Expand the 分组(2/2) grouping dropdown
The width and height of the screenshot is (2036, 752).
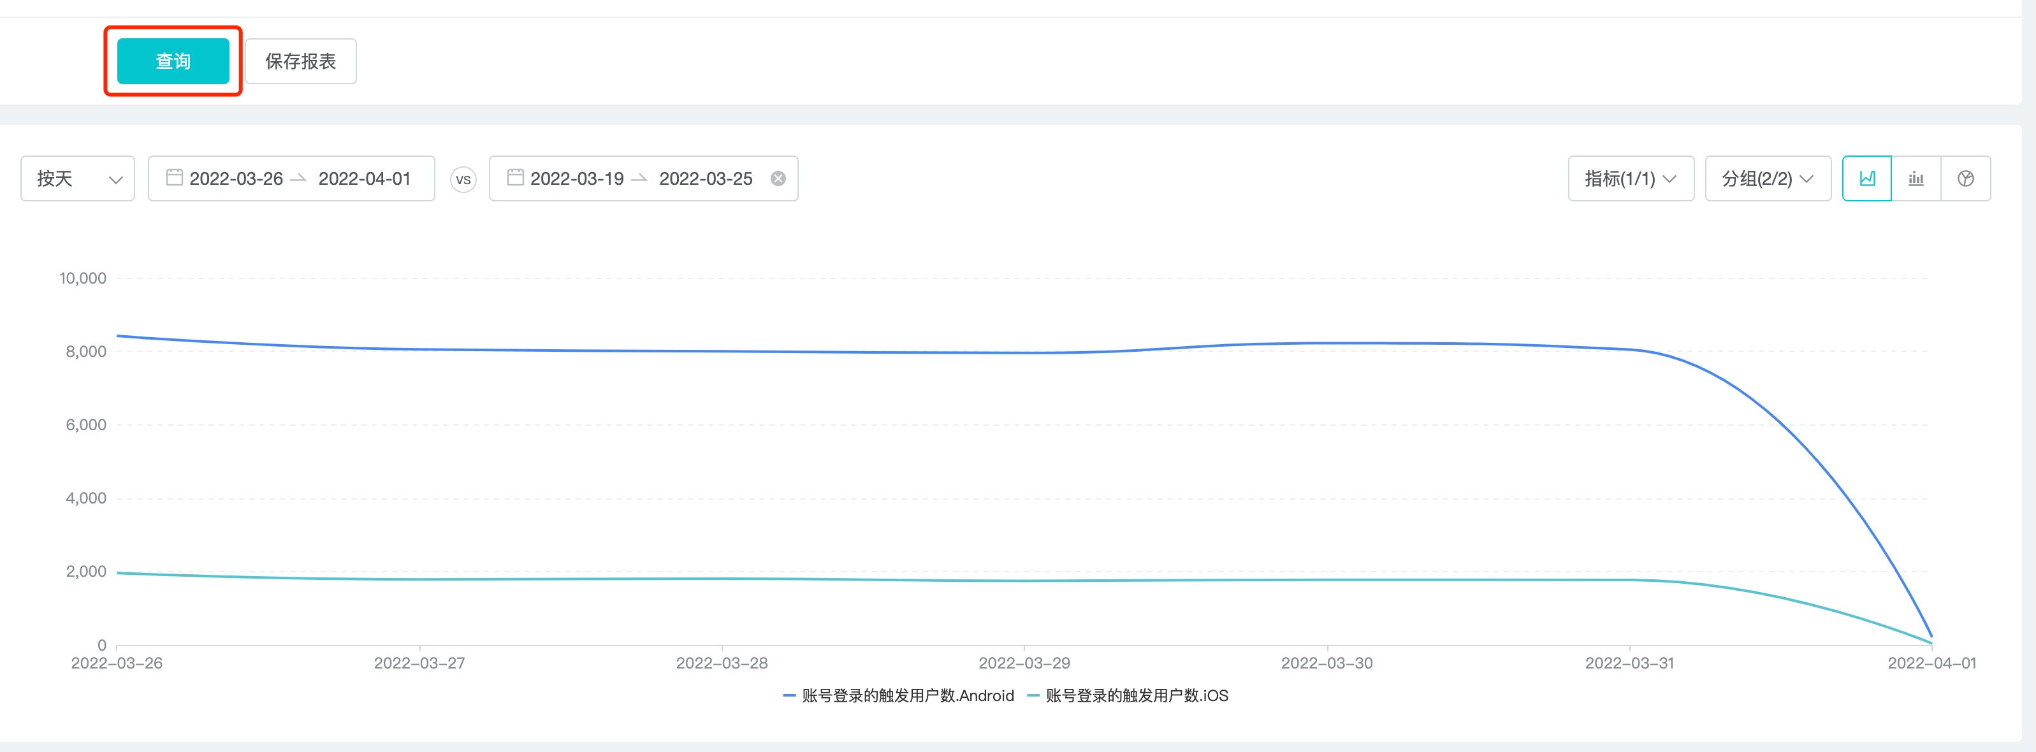1767,178
